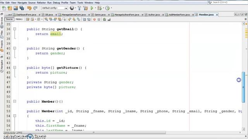Image resolution: width=248 pixels, height=139 pixels.
Task: Open the Debug menu
Action: [x=56, y=3]
